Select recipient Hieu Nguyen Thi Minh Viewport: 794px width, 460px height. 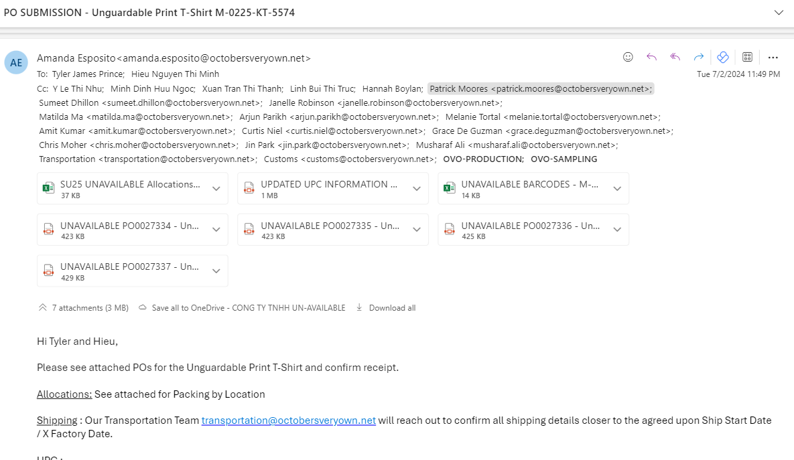pyautogui.click(x=175, y=74)
